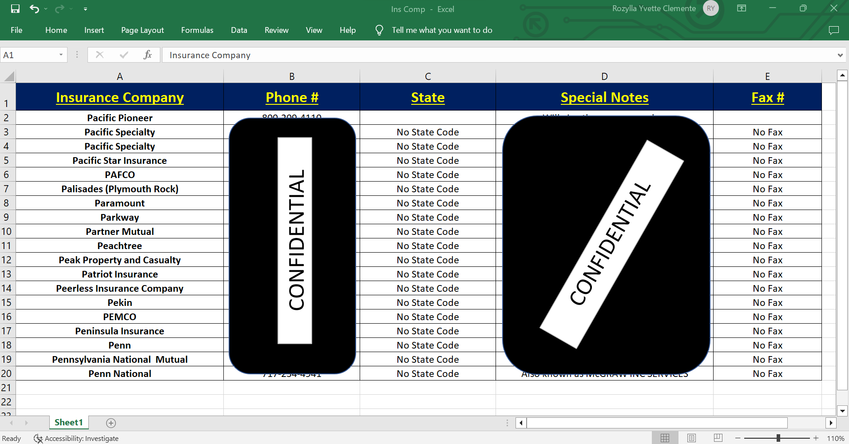Open the Insert Function dialog
This screenshot has width=849, height=444.
click(x=148, y=55)
